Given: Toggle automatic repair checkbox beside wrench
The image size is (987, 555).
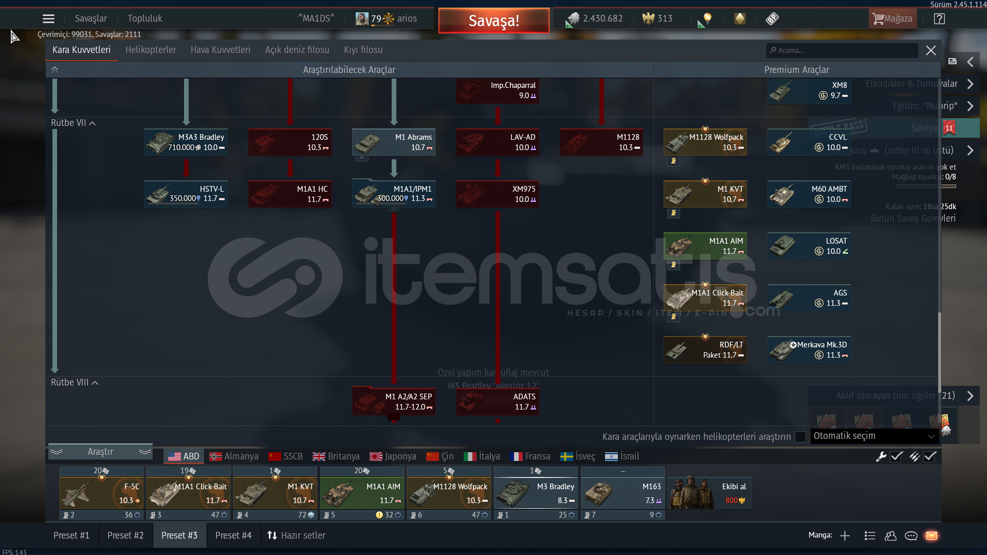Looking at the screenshot, I should pyautogui.click(x=897, y=456).
